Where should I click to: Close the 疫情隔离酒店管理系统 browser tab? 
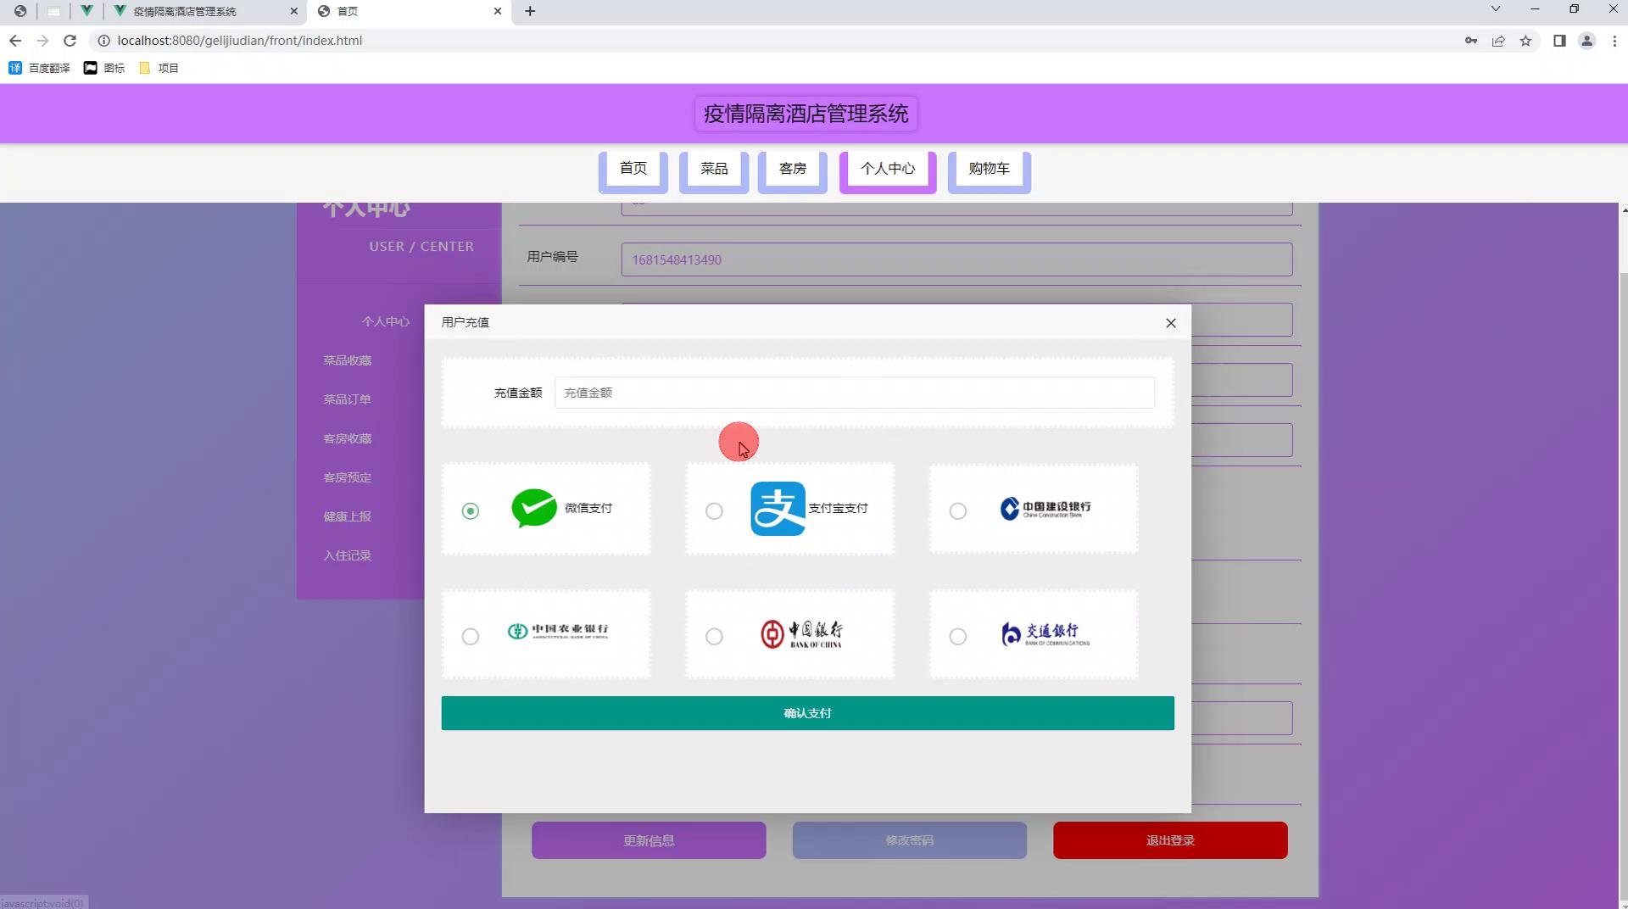294,11
